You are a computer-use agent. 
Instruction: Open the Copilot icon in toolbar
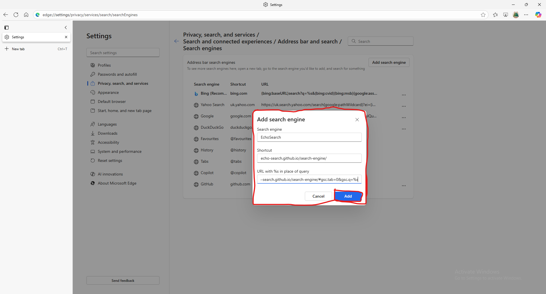[x=538, y=15]
